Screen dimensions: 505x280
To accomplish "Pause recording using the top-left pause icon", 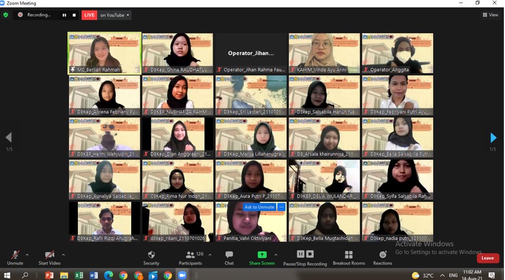I will pos(65,15).
